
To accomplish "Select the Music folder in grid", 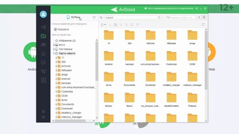I will click(x=130, y=99).
